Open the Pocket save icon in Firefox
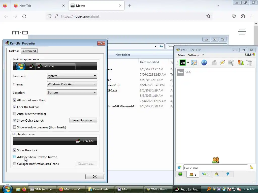The height and width of the screenshot is (193, 258). (234, 16)
